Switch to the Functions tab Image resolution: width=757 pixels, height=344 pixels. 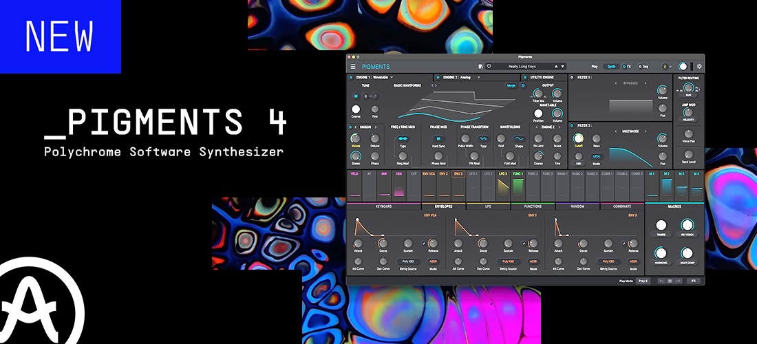(x=533, y=206)
